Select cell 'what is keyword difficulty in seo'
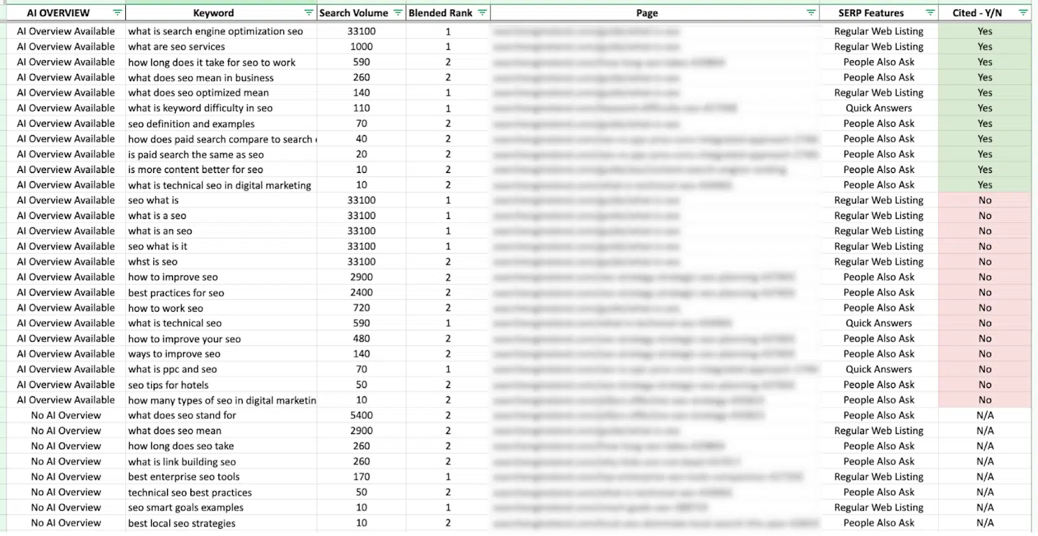Screen dimensions: 1038x536 click(x=221, y=108)
